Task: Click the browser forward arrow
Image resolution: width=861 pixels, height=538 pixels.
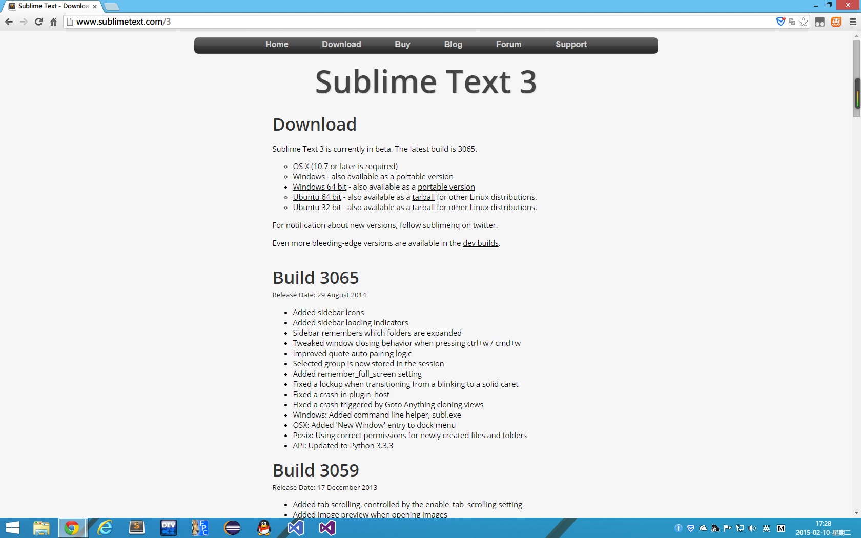Action: click(x=24, y=22)
